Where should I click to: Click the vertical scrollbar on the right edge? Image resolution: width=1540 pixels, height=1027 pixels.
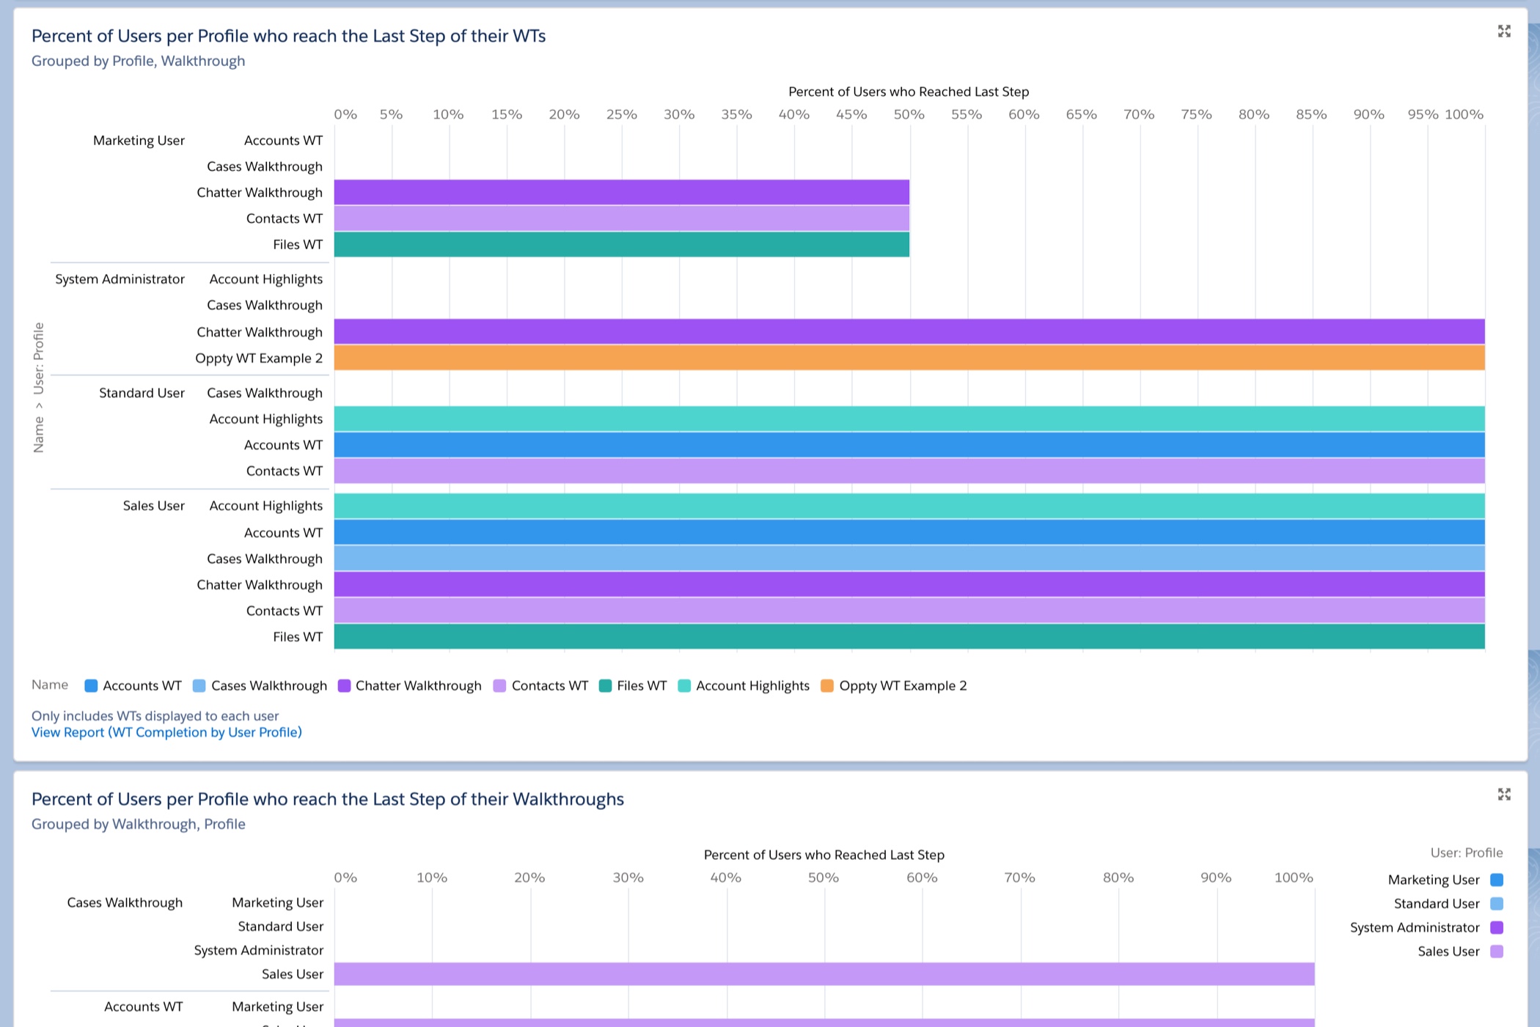(x=1534, y=513)
